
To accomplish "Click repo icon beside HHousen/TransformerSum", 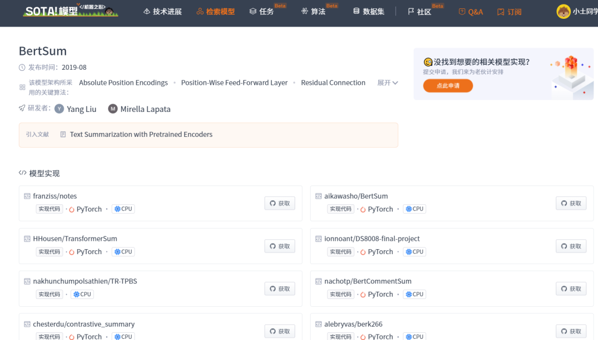I will 27,239.
